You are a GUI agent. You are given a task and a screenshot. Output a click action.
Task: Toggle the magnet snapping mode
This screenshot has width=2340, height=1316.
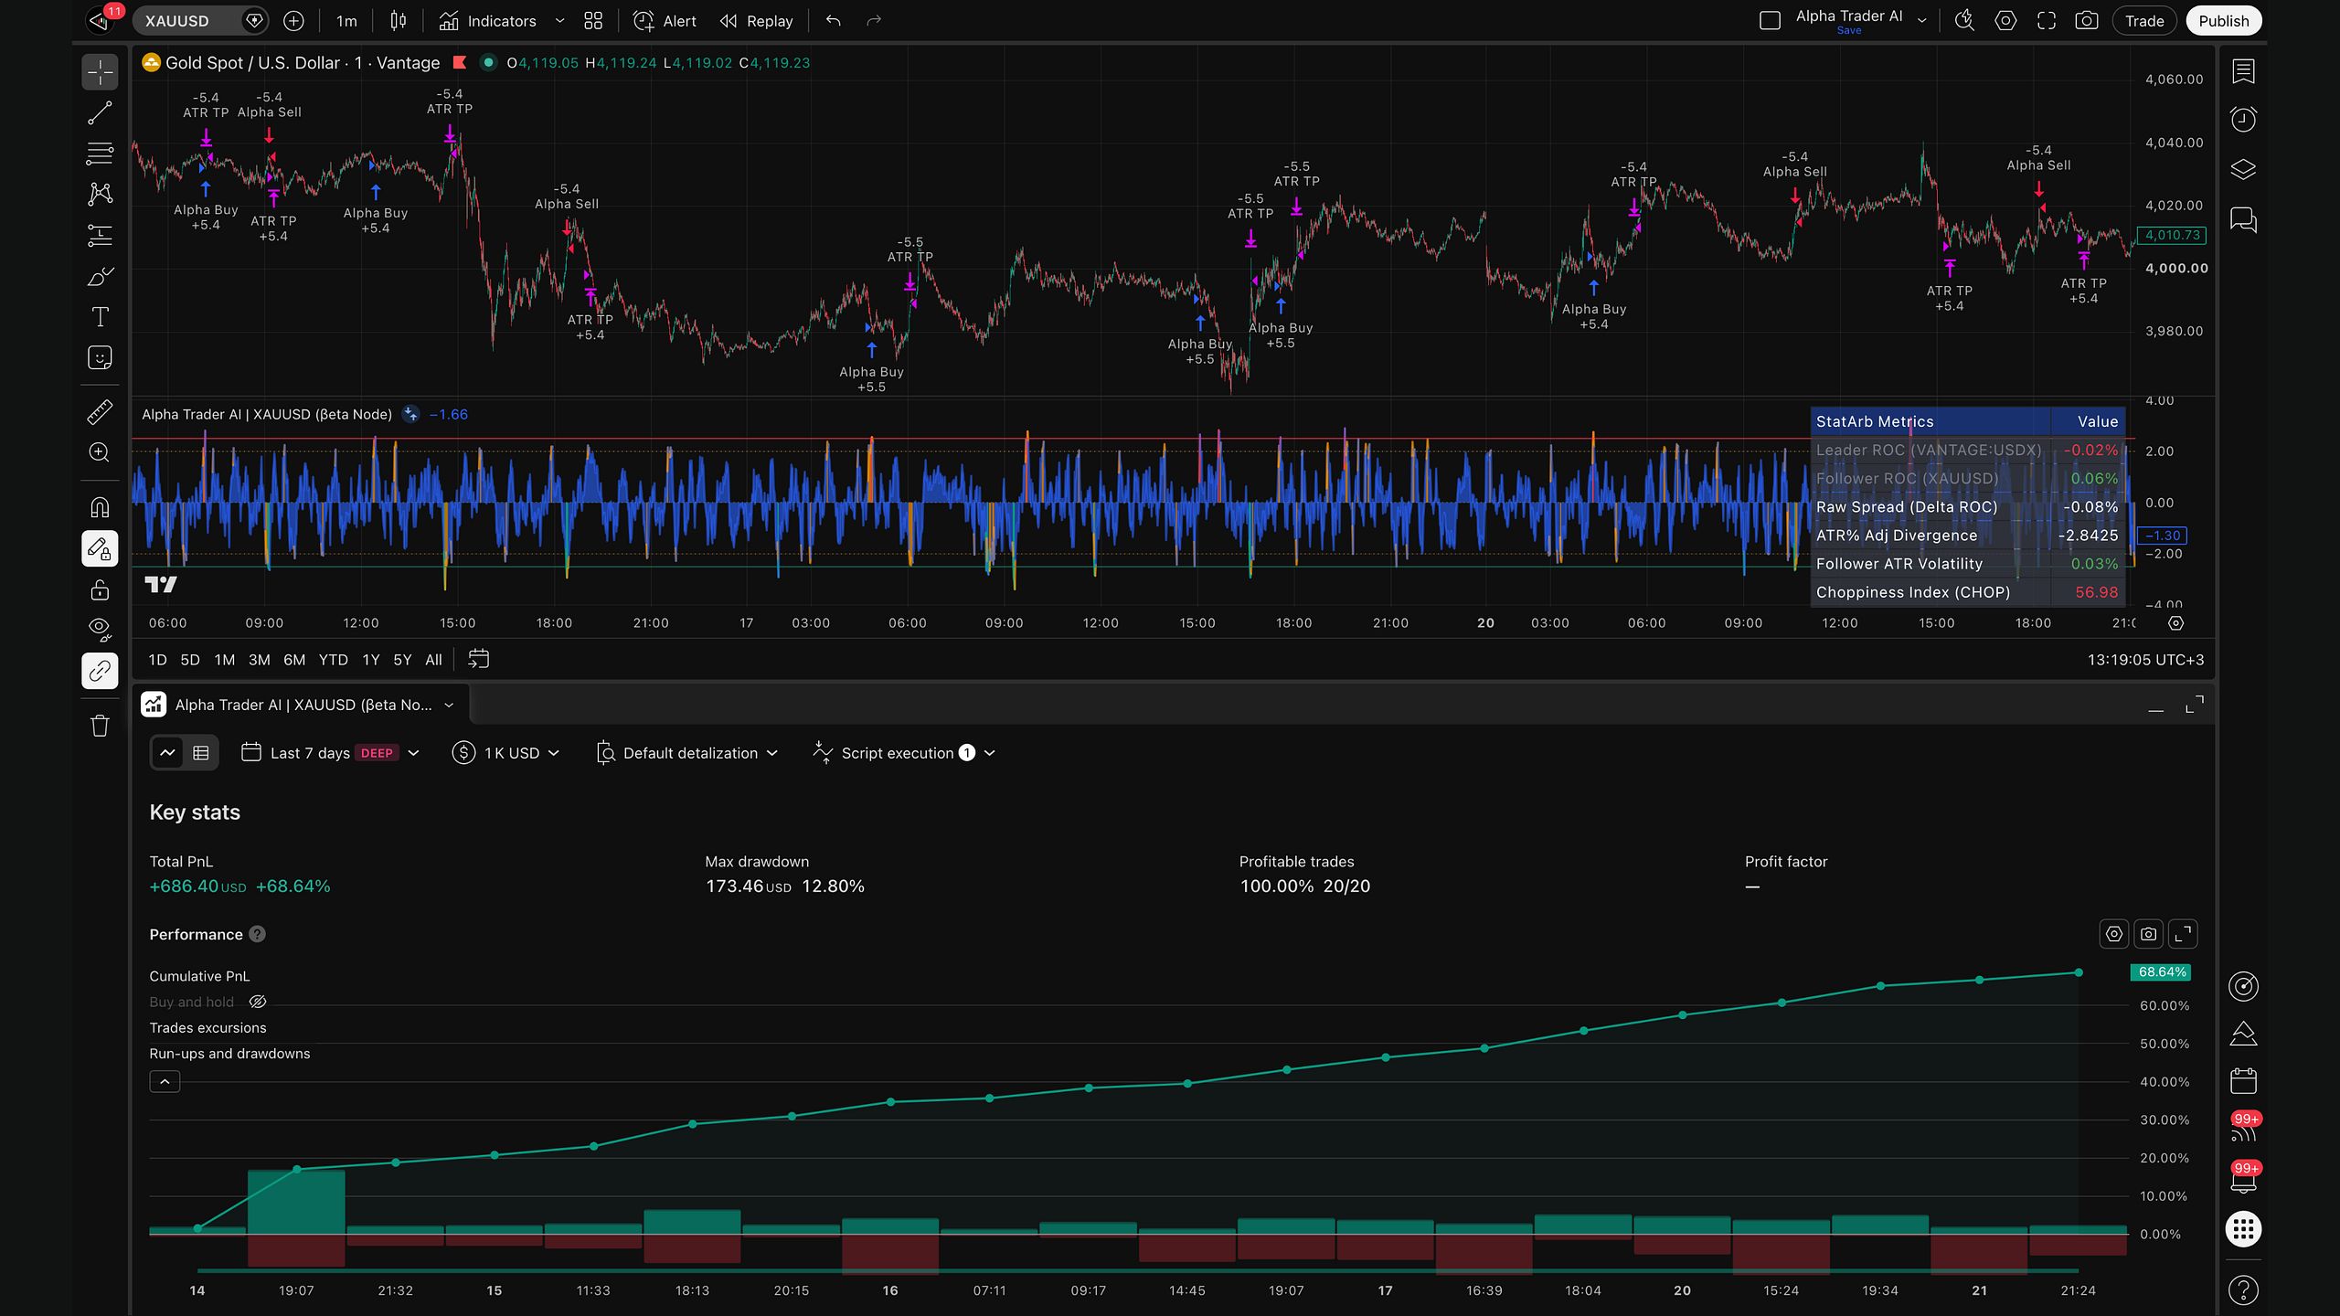tap(100, 507)
